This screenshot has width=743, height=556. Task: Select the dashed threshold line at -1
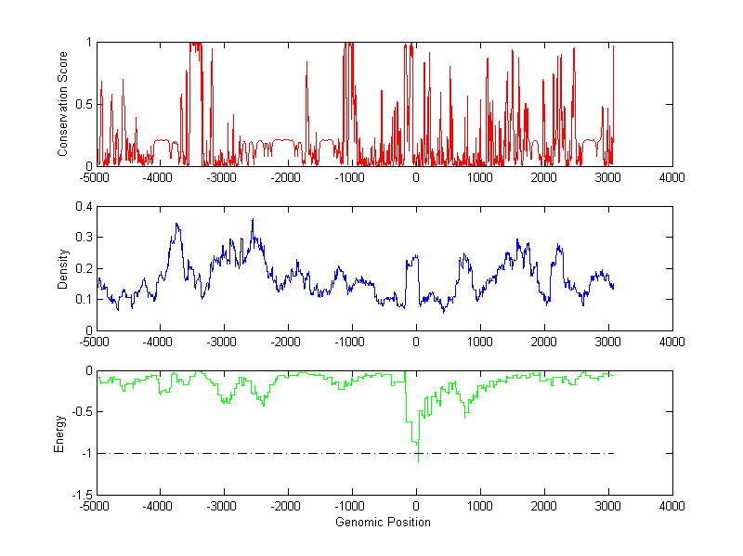tap(279, 453)
